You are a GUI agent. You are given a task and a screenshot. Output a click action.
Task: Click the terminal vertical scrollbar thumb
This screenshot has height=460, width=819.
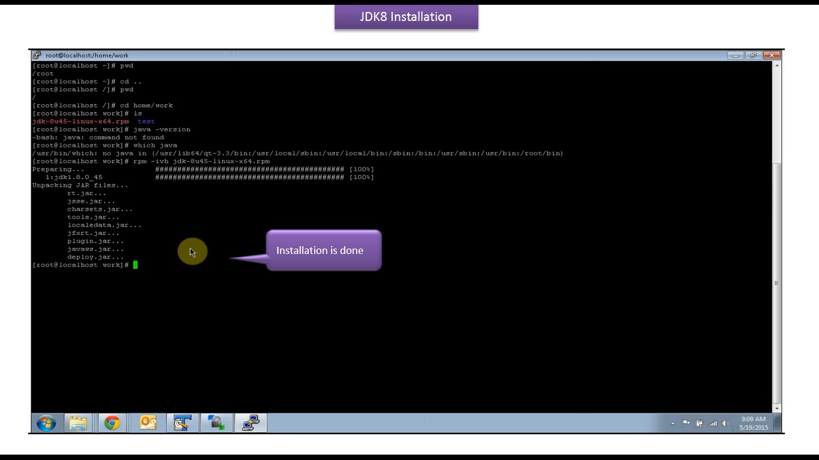coord(777,283)
